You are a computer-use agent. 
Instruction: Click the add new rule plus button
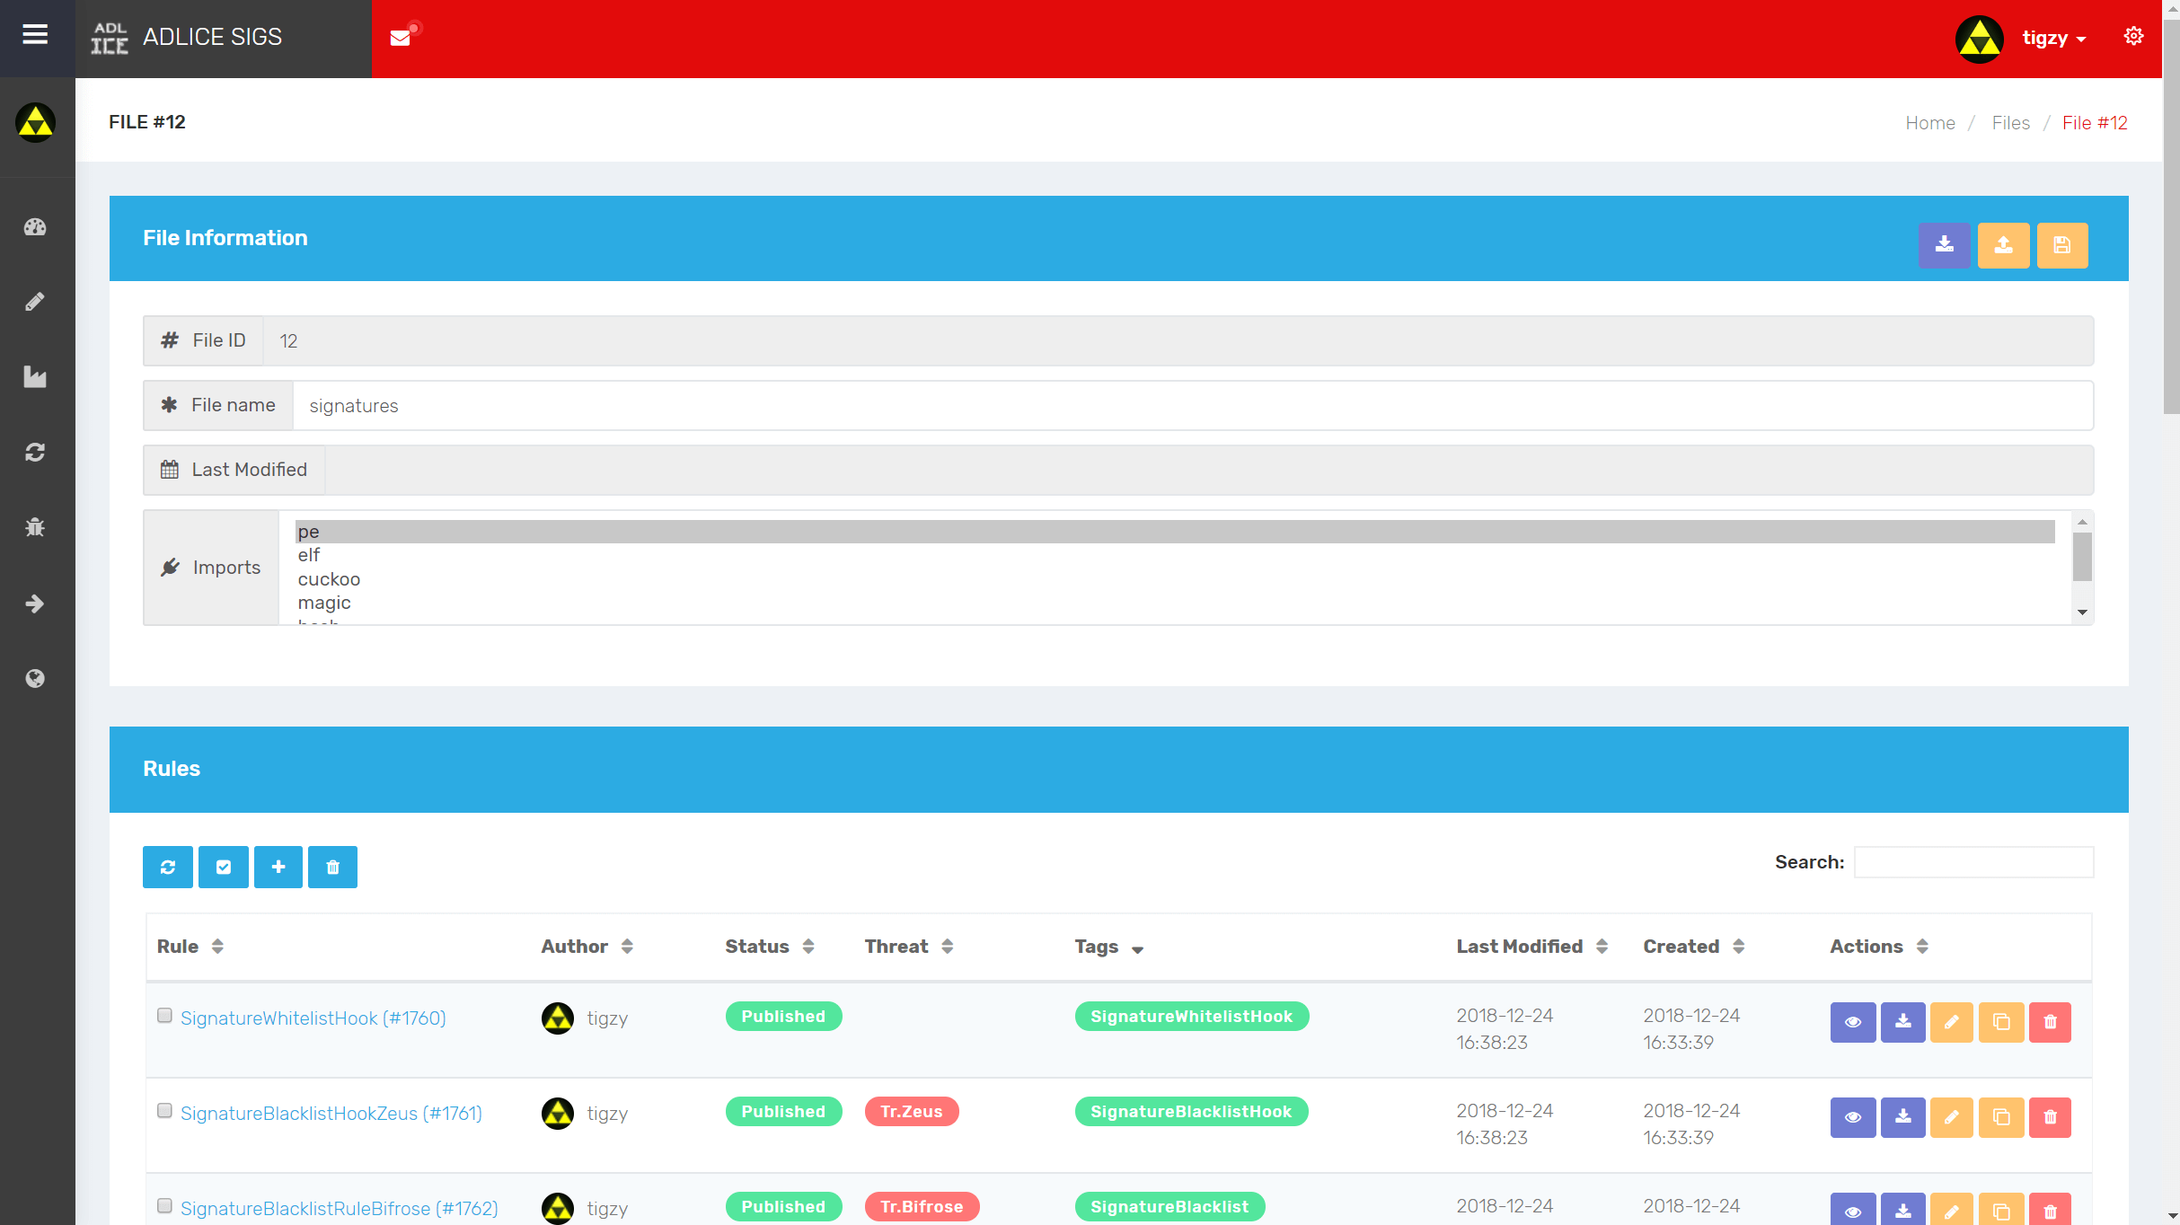click(278, 867)
